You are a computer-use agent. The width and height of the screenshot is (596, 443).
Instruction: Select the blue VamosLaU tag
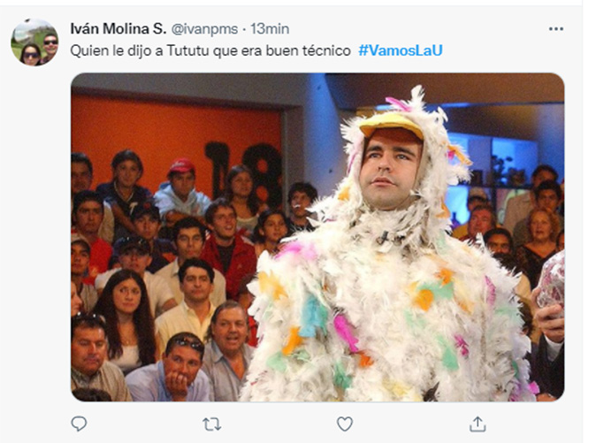coord(401,50)
